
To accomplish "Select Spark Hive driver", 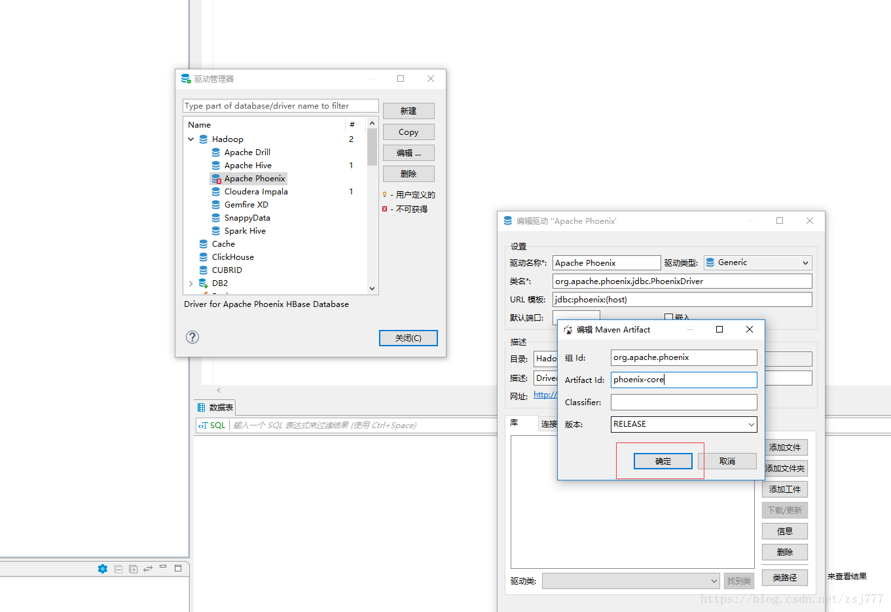I will click(245, 231).
